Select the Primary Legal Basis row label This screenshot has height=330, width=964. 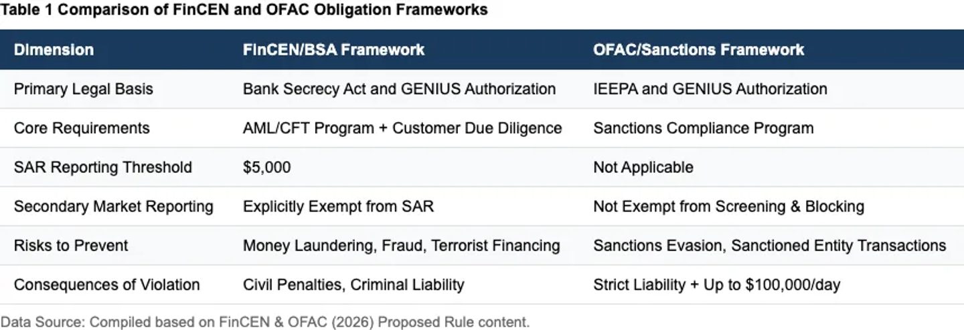click(84, 89)
